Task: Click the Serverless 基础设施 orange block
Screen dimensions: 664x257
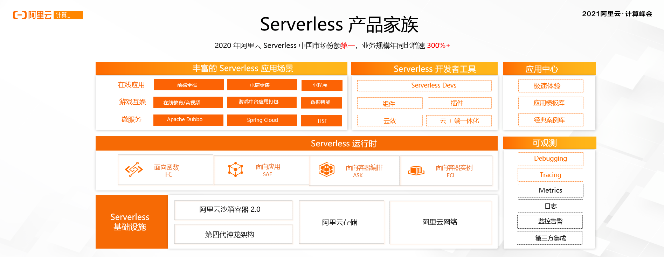Action: [132, 222]
